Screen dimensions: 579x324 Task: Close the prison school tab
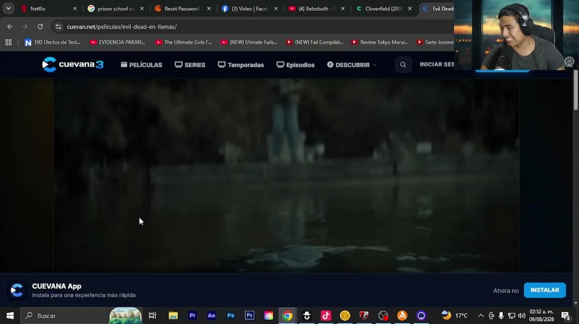click(142, 9)
